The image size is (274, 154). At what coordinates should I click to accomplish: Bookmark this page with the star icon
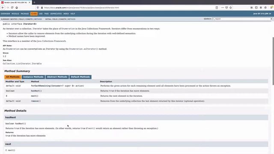(x=231, y=8)
